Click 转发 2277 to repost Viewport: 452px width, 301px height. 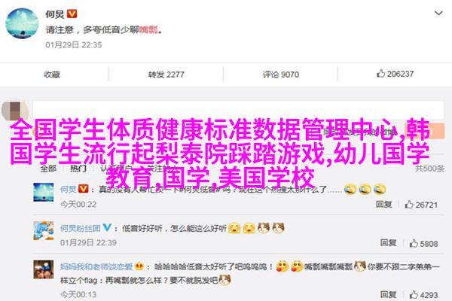pyautogui.click(x=166, y=74)
